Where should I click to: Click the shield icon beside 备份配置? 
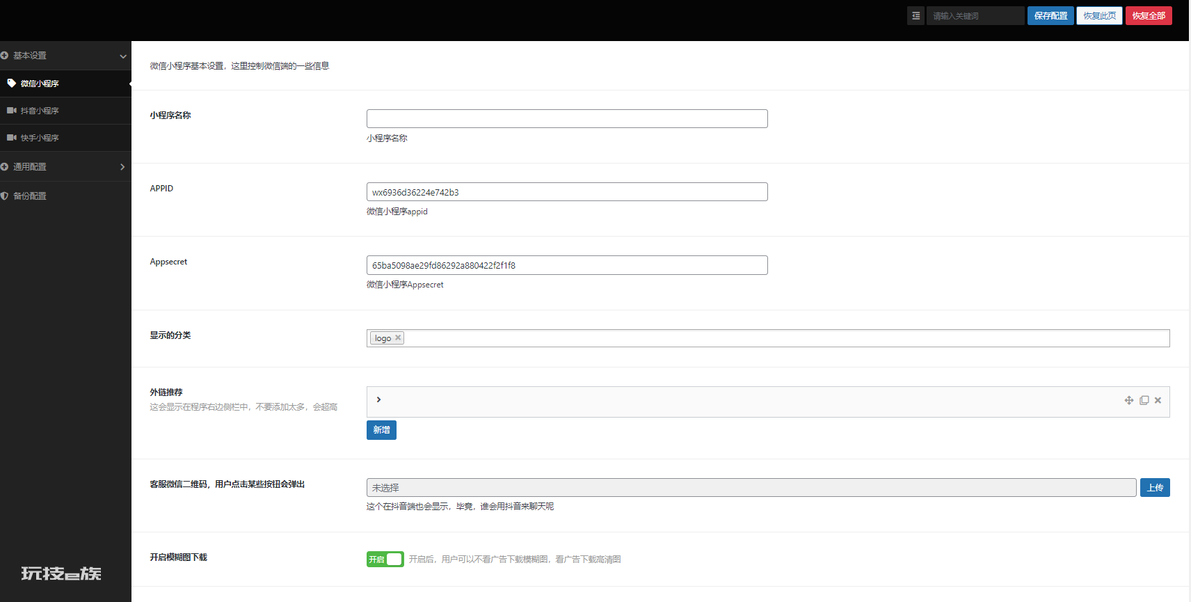(4, 196)
